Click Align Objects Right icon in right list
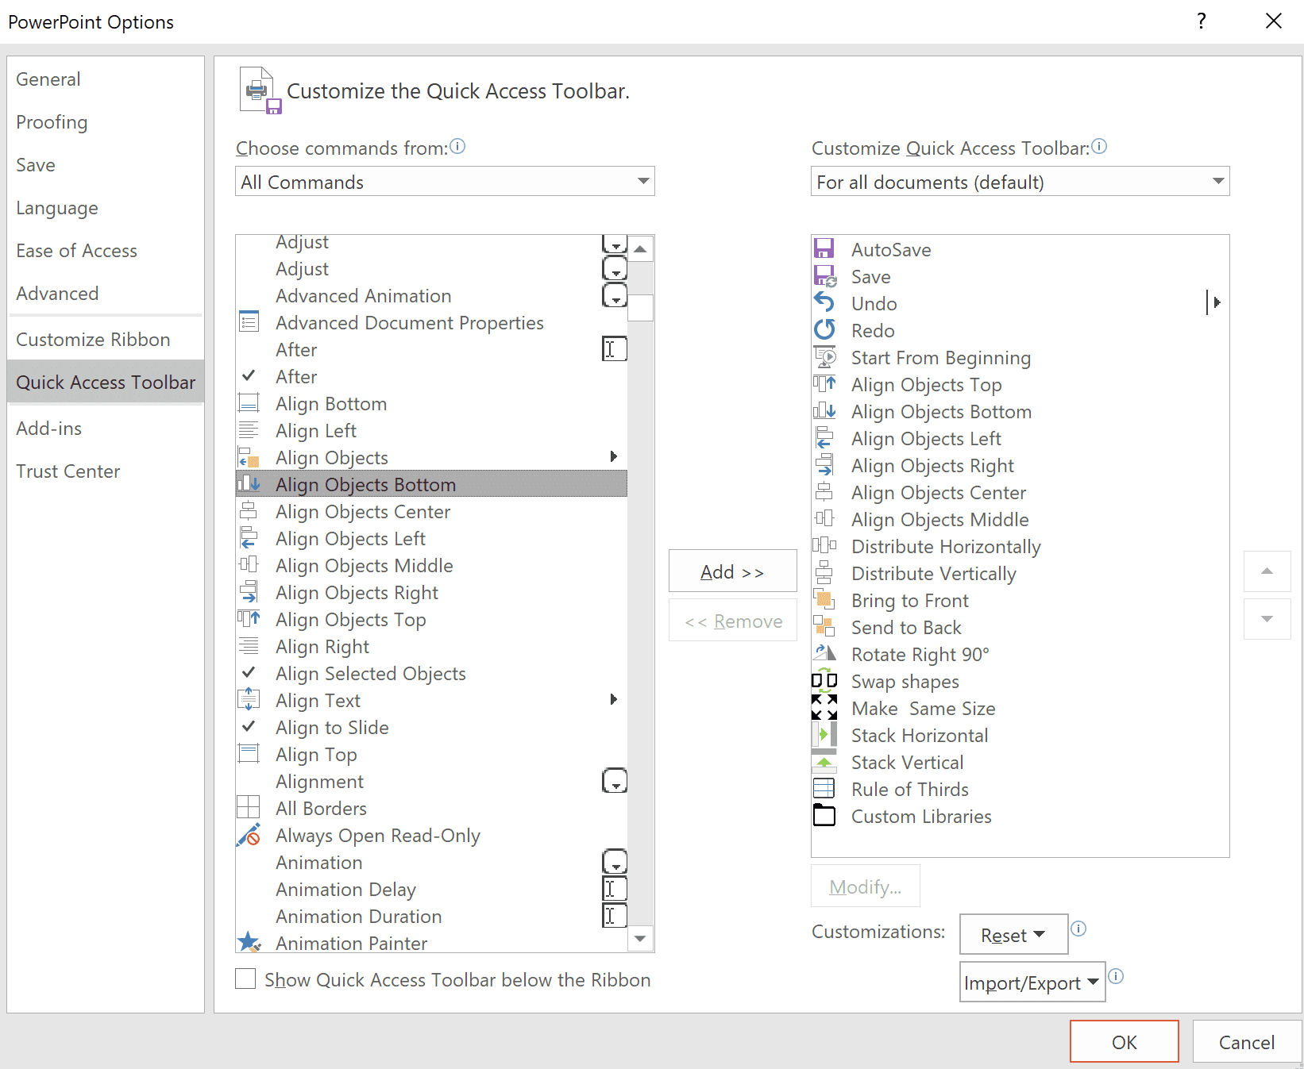The height and width of the screenshot is (1069, 1304). (824, 465)
